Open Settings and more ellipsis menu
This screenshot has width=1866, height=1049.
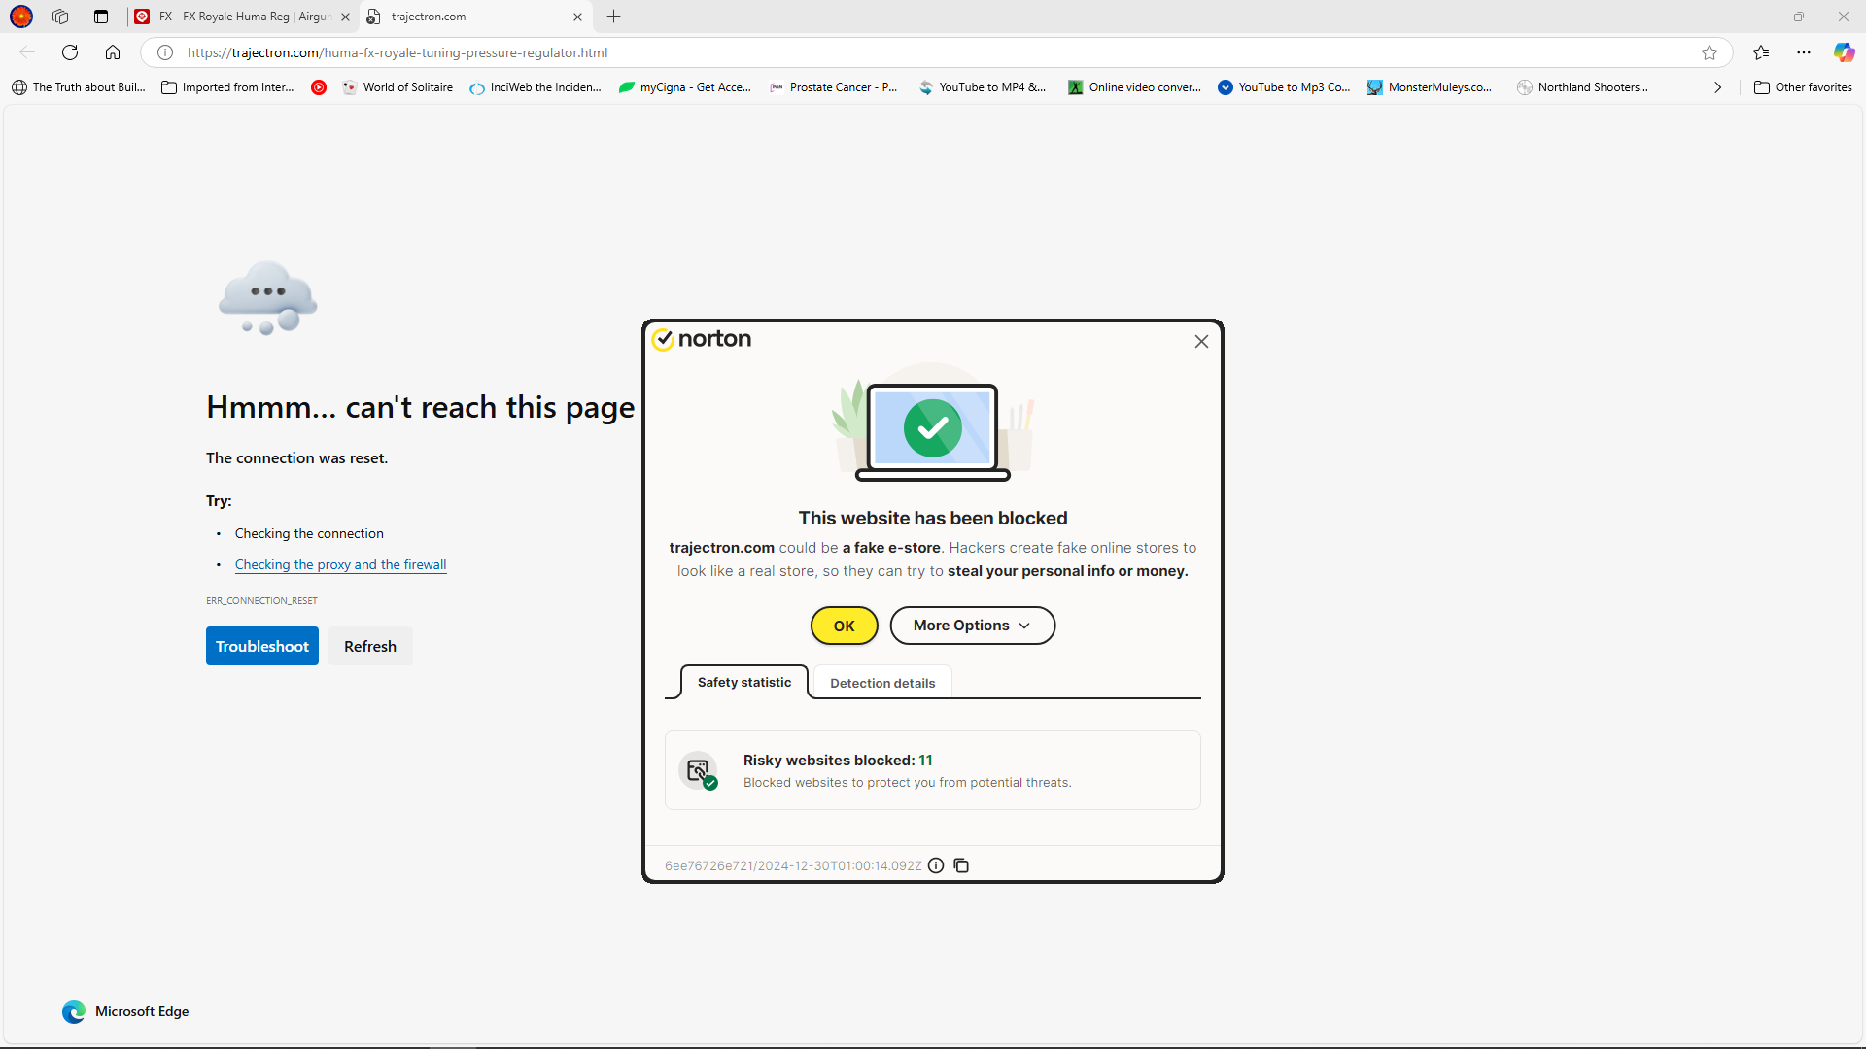point(1804,52)
